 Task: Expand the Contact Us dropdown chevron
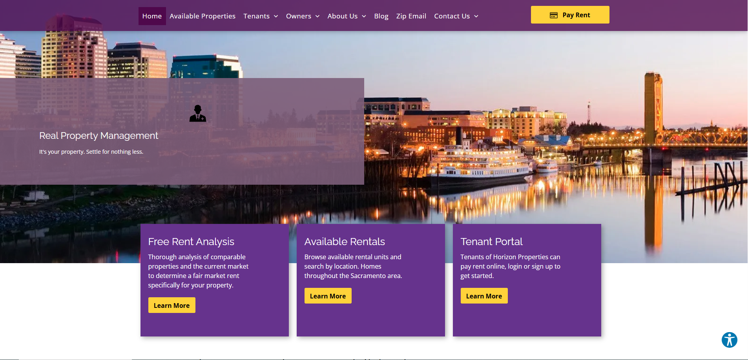point(476,16)
